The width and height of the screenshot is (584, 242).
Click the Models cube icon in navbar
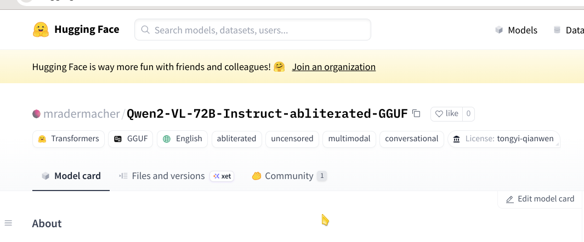[x=499, y=30]
